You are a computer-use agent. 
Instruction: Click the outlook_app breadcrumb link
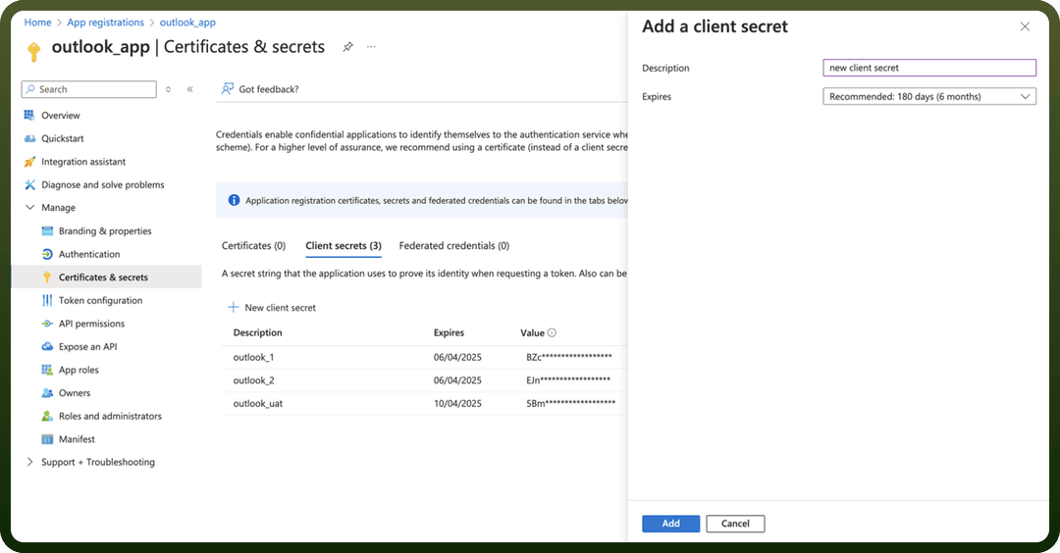[x=187, y=23]
